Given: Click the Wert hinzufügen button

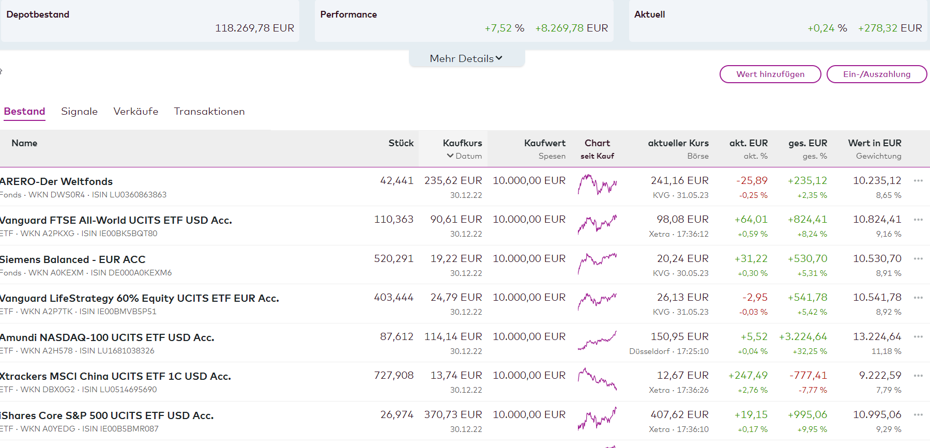Looking at the screenshot, I should pyautogui.click(x=770, y=74).
